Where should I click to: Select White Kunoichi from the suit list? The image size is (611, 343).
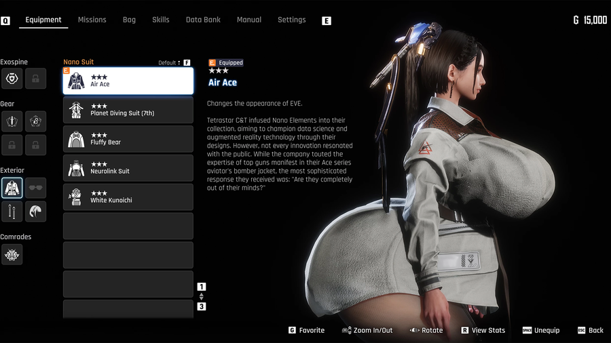tap(128, 197)
